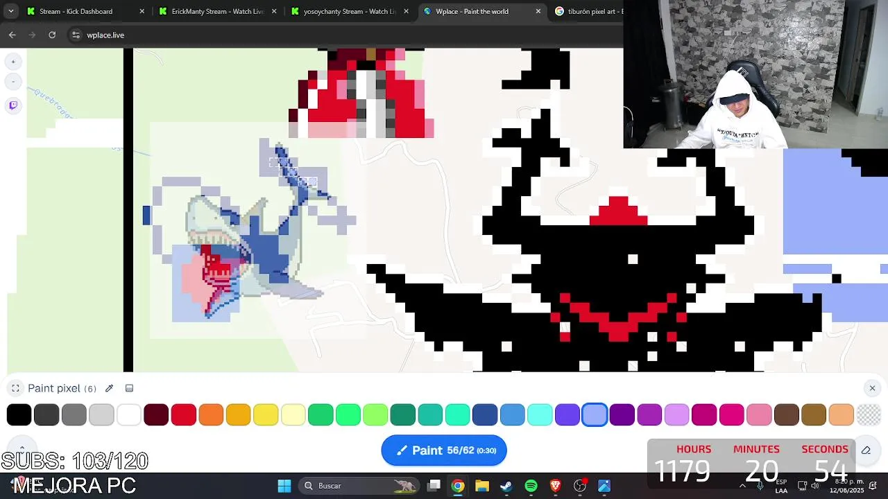Switch to yosoychanty Stream tab
The height and width of the screenshot is (499, 888).
pyautogui.click(x=351, y=11)
